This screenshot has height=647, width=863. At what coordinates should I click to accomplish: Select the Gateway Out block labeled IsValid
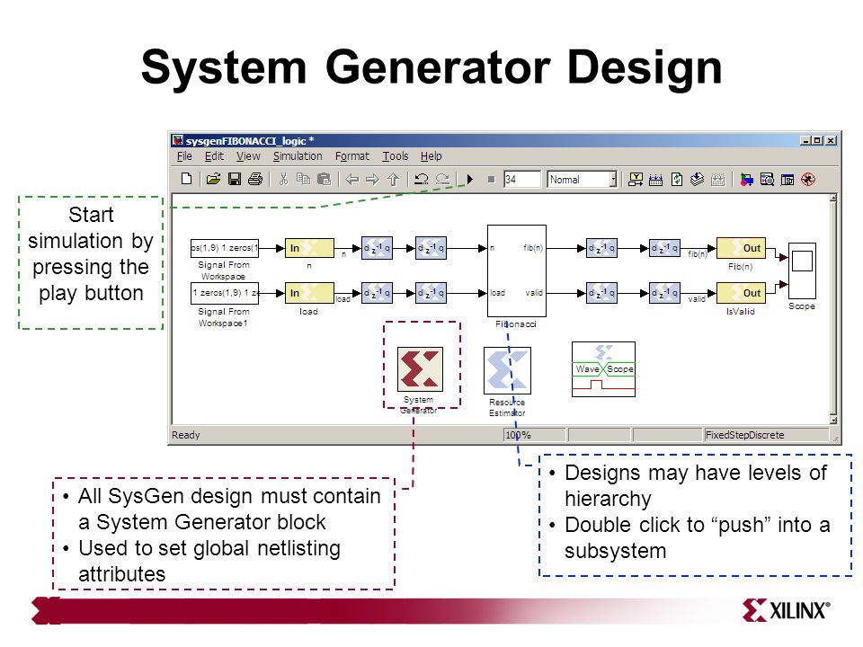[741, 293]
